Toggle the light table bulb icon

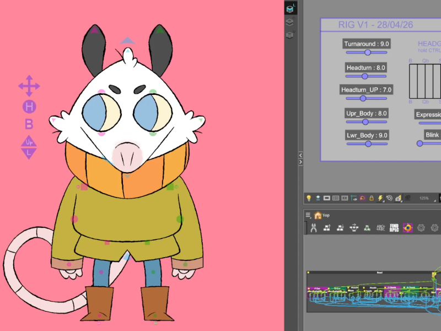[309, 198]
